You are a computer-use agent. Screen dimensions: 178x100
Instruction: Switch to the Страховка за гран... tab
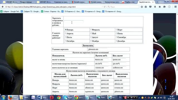point(61,2)
